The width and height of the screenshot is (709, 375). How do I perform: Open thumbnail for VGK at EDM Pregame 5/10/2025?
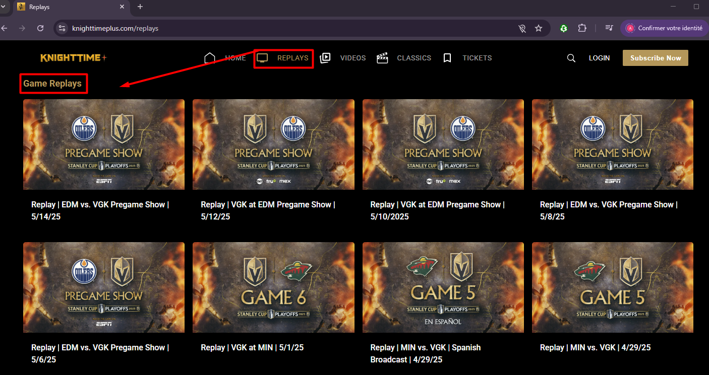443,144
